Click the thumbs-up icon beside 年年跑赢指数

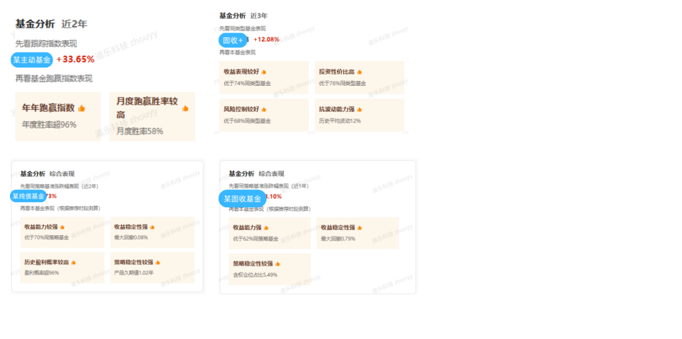tap(82, 108)
